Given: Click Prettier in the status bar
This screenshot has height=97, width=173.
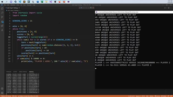Looking at the screenshot, I should click(164, 96).
